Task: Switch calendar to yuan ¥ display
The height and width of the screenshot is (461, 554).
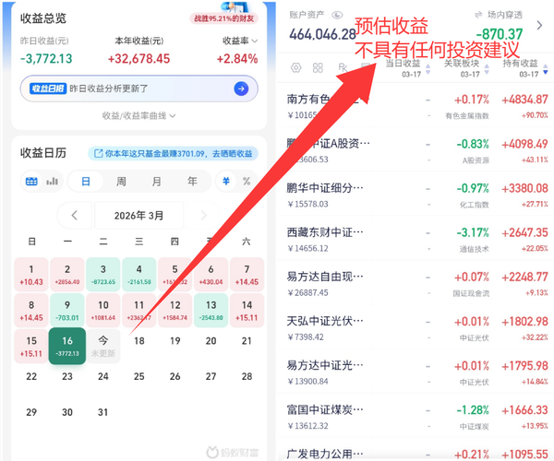Action: (226, 182)
